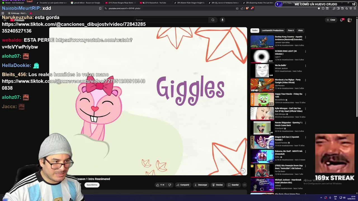Select the Todos filter chip
358x201 pixels.
[255, 30]
